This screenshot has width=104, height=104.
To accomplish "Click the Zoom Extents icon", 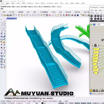I will coord(38,15).
